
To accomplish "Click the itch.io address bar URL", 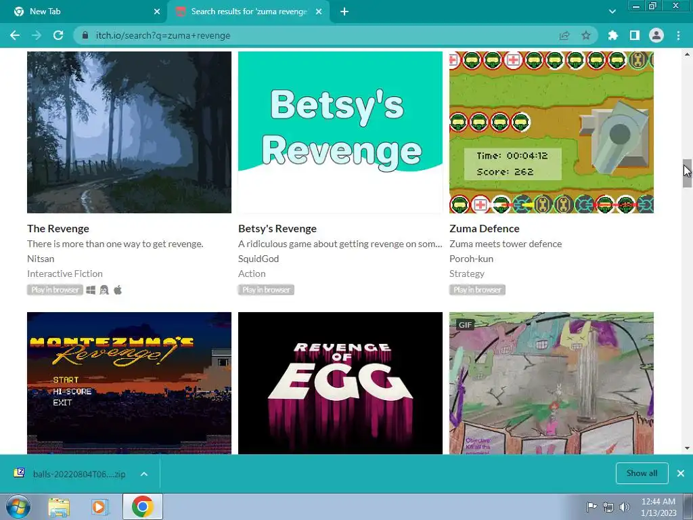I will [x=163, y=35].
